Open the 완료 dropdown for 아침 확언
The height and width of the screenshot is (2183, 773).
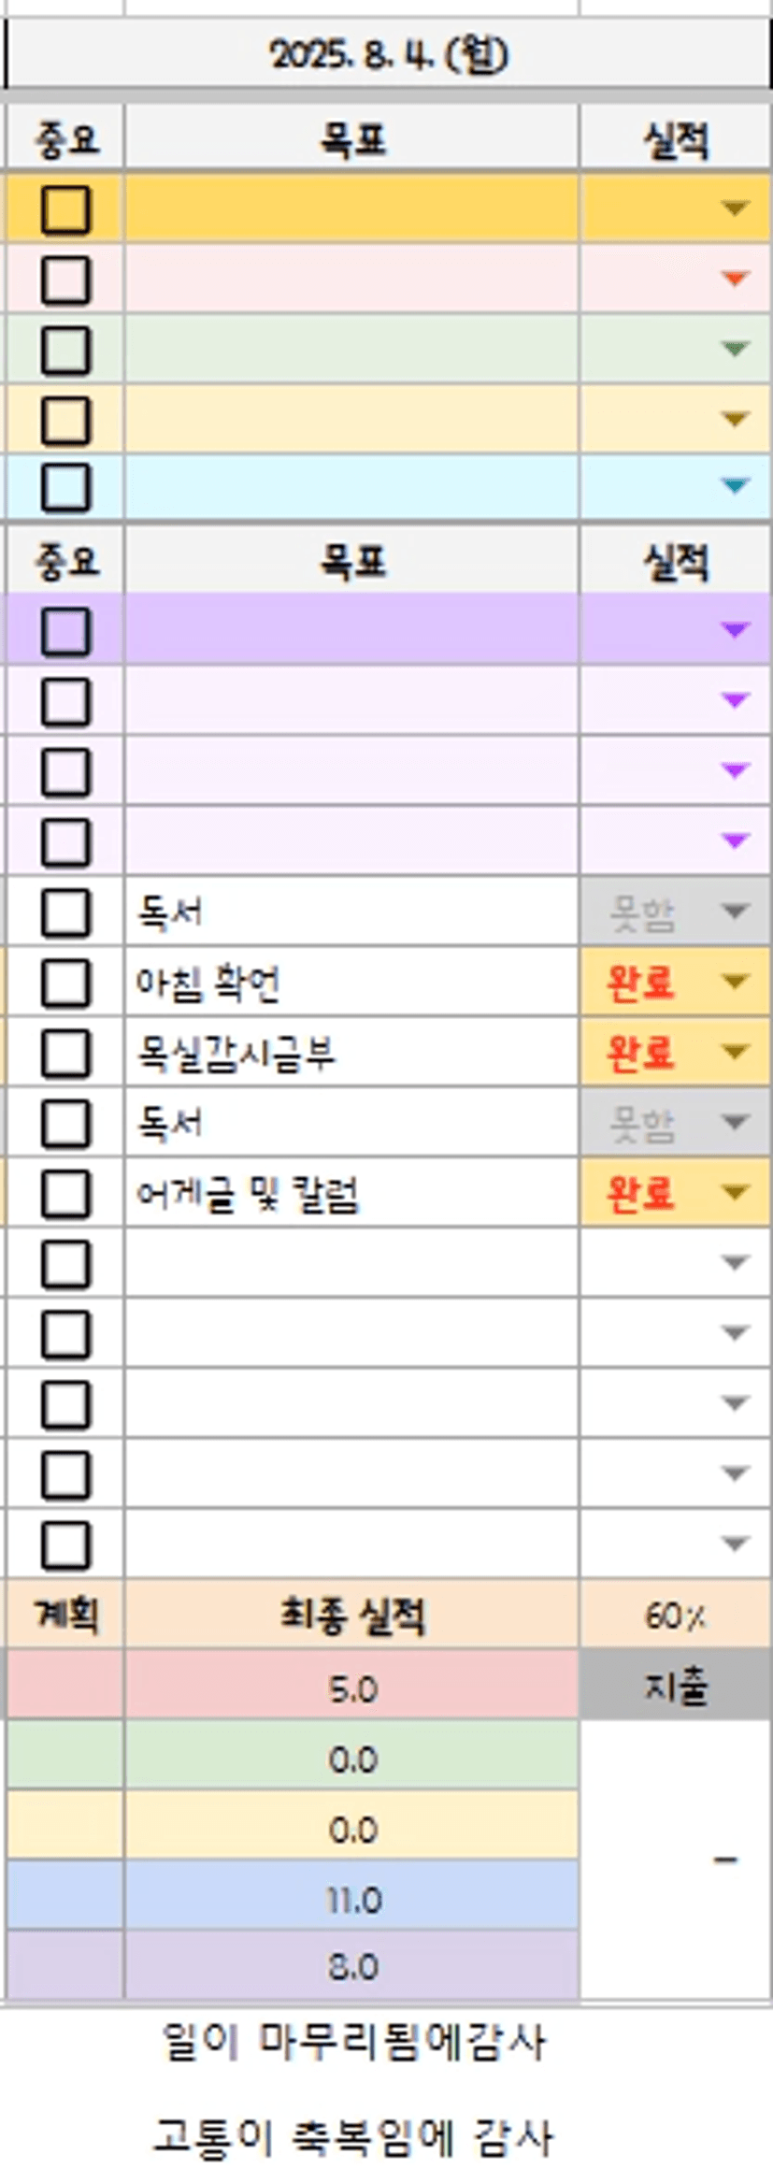(x=736, y=982)
